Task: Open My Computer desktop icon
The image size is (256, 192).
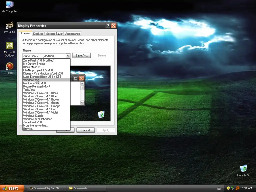Action: click(9, 6)
